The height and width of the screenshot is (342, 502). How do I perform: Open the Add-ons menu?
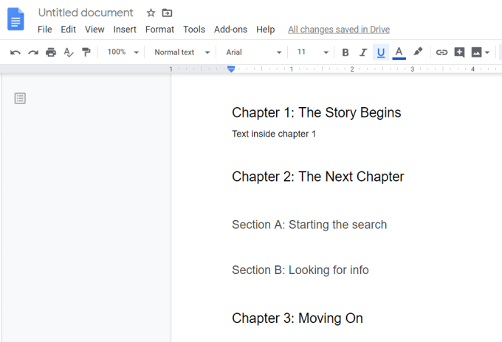(230, 30)
